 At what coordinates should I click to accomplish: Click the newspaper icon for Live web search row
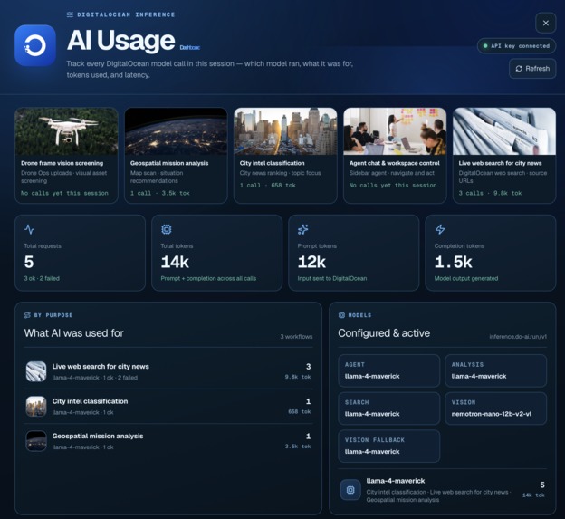[x=36, y=371]
